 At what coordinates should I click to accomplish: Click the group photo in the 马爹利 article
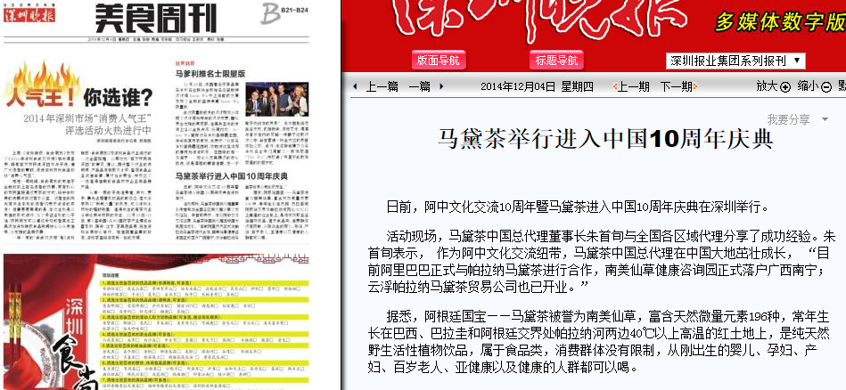(x=277, y=99)
